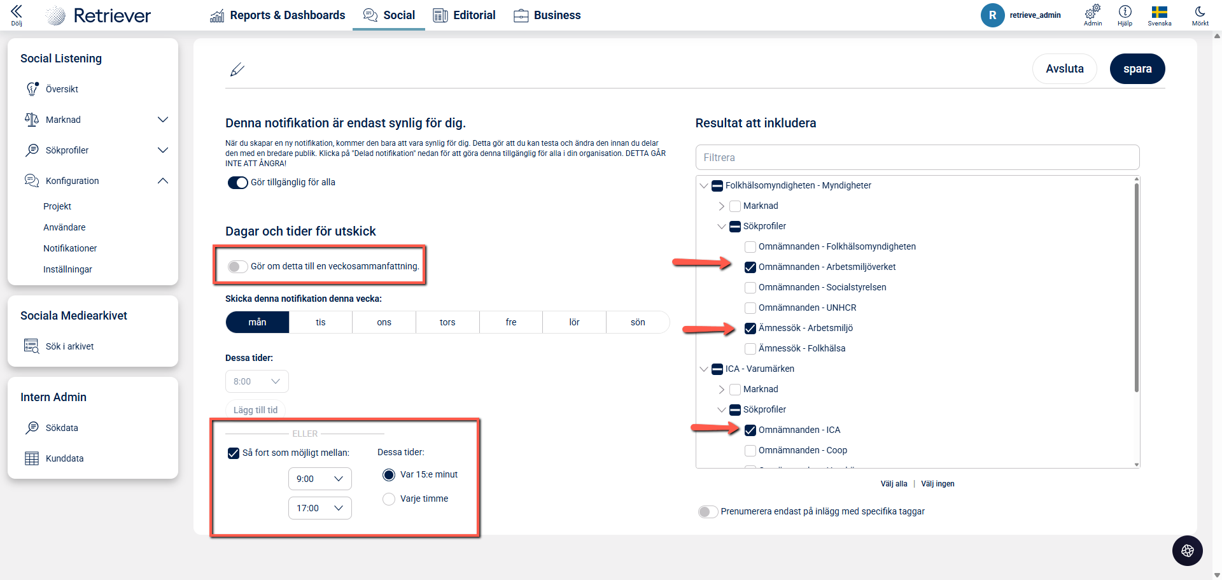Expand the Marknad sidebar section
Screen dimensions: 1222x580
point(162,120)
